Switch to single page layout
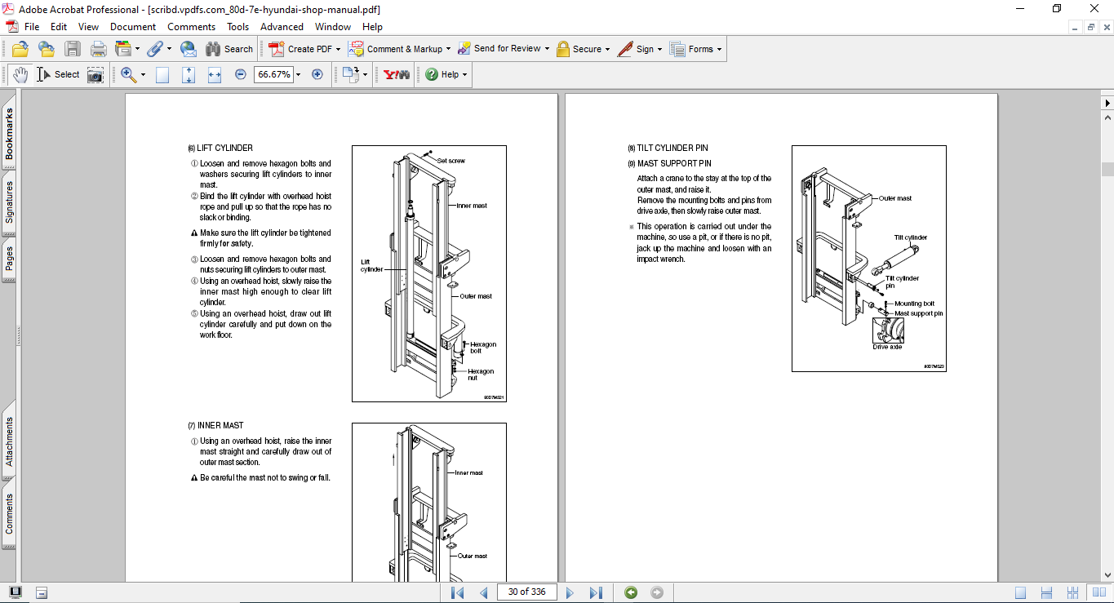 pyautogui.click(x=1020, y=592)
